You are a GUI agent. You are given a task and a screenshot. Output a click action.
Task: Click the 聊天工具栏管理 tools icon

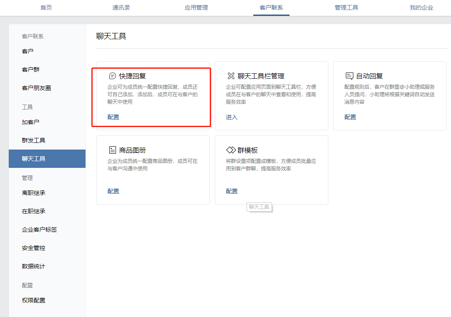click(230, 75)
